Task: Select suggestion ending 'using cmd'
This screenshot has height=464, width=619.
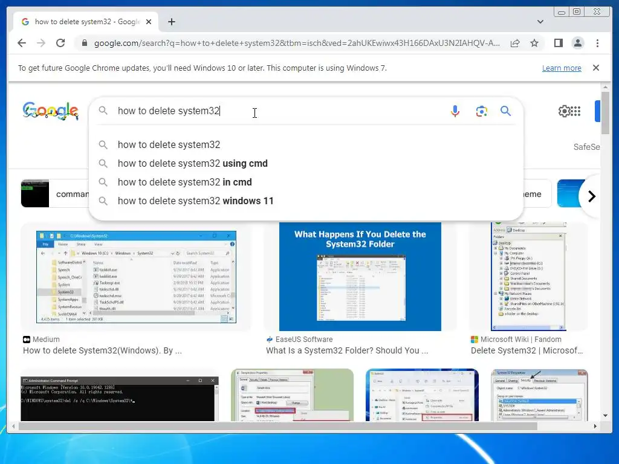Action: 306,163
